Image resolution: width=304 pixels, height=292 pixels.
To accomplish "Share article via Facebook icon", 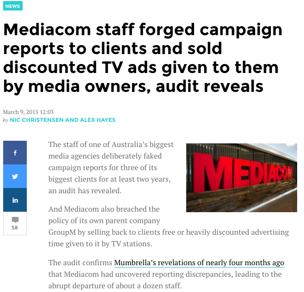I will pyautogui.click(x=15, y=153).
